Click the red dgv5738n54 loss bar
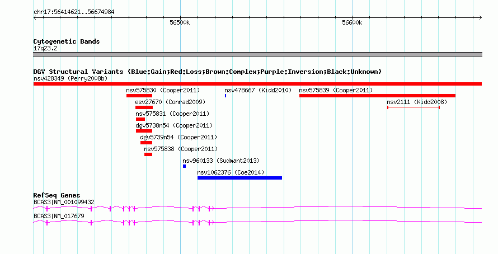 (144, 131)
